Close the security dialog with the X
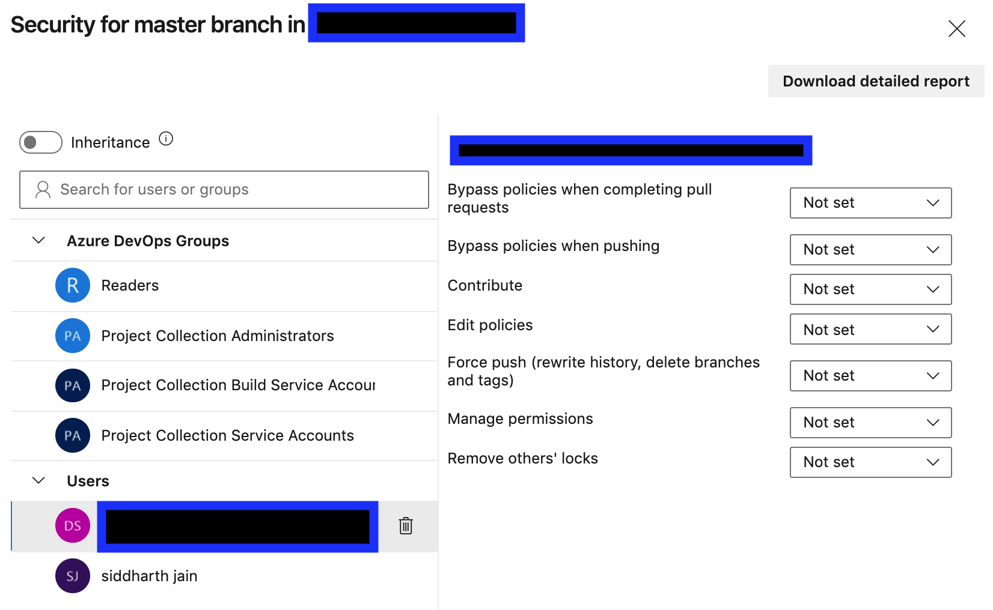The image size is (993, 610). point(956,28)
